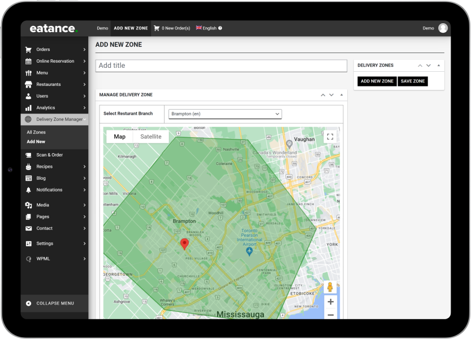Click the Blog icon in sidebar

pyautogui.click(x=28, y=179)
